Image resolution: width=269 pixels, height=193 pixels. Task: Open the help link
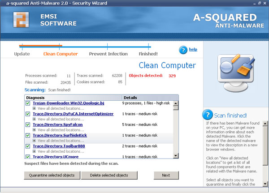pos(193,49)
